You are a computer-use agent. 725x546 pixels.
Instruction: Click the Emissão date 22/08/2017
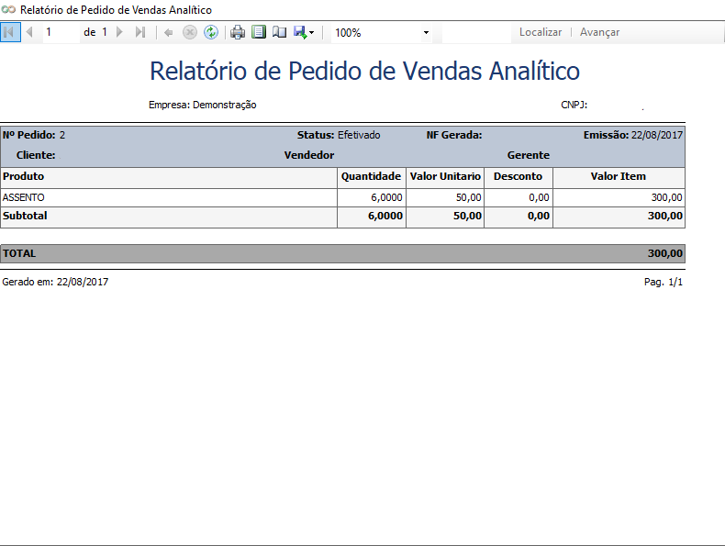click(x=656, y=135)
